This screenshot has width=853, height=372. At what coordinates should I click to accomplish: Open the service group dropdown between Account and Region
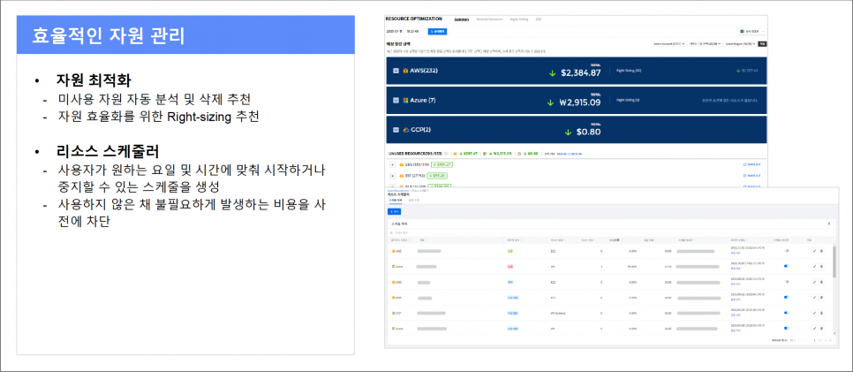pyautogui.click(x=705, y=43)
